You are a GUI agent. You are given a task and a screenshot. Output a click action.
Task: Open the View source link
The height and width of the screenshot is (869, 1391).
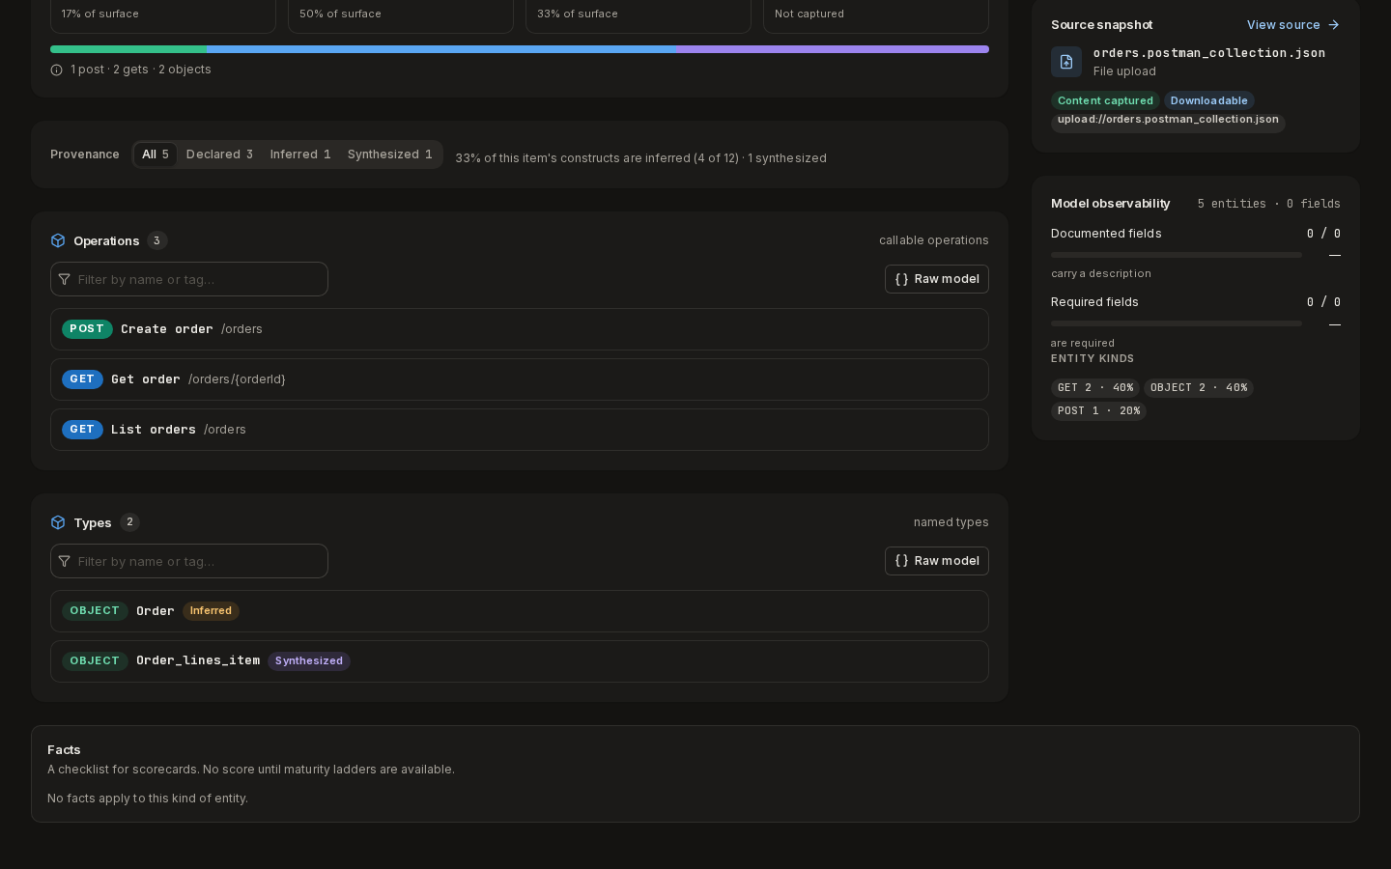(x=1293, y=25)
